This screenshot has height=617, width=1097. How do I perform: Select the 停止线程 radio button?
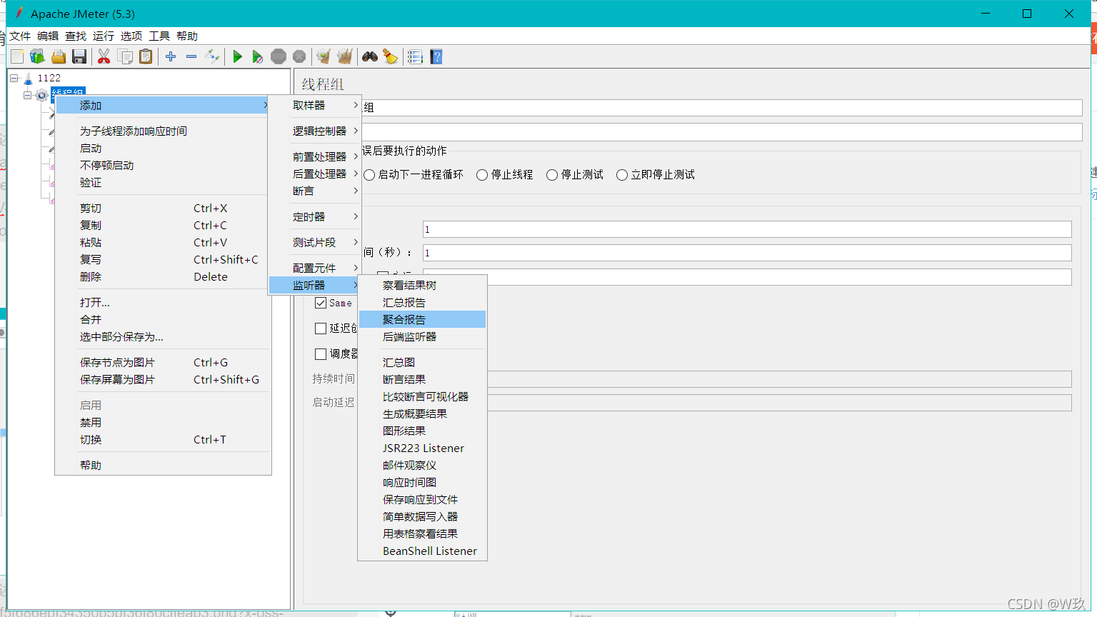point(505,175)
